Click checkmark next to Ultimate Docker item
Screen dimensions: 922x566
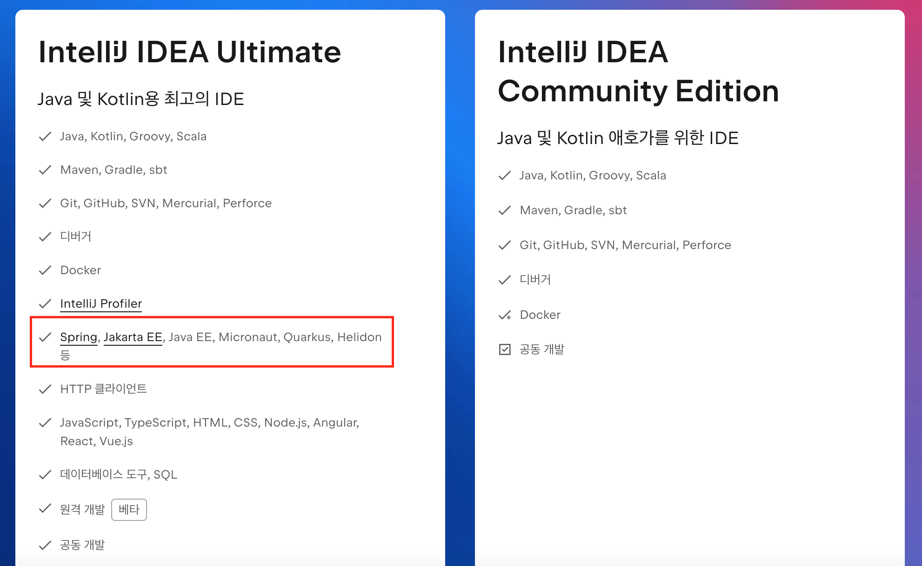pyautogui.click(x=45, y=270)
